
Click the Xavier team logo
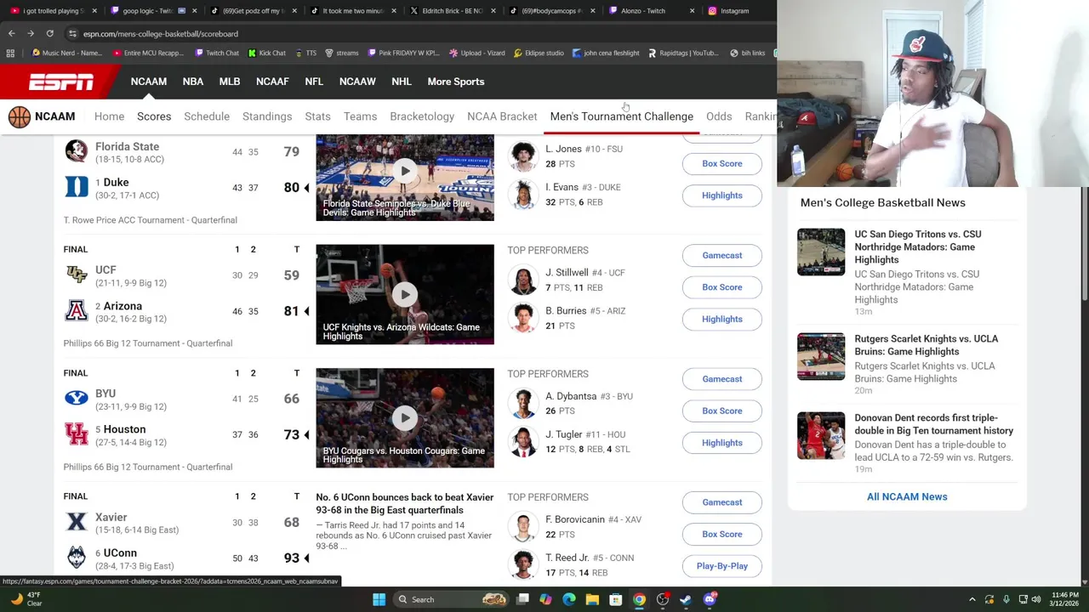[x=77, y=523]
